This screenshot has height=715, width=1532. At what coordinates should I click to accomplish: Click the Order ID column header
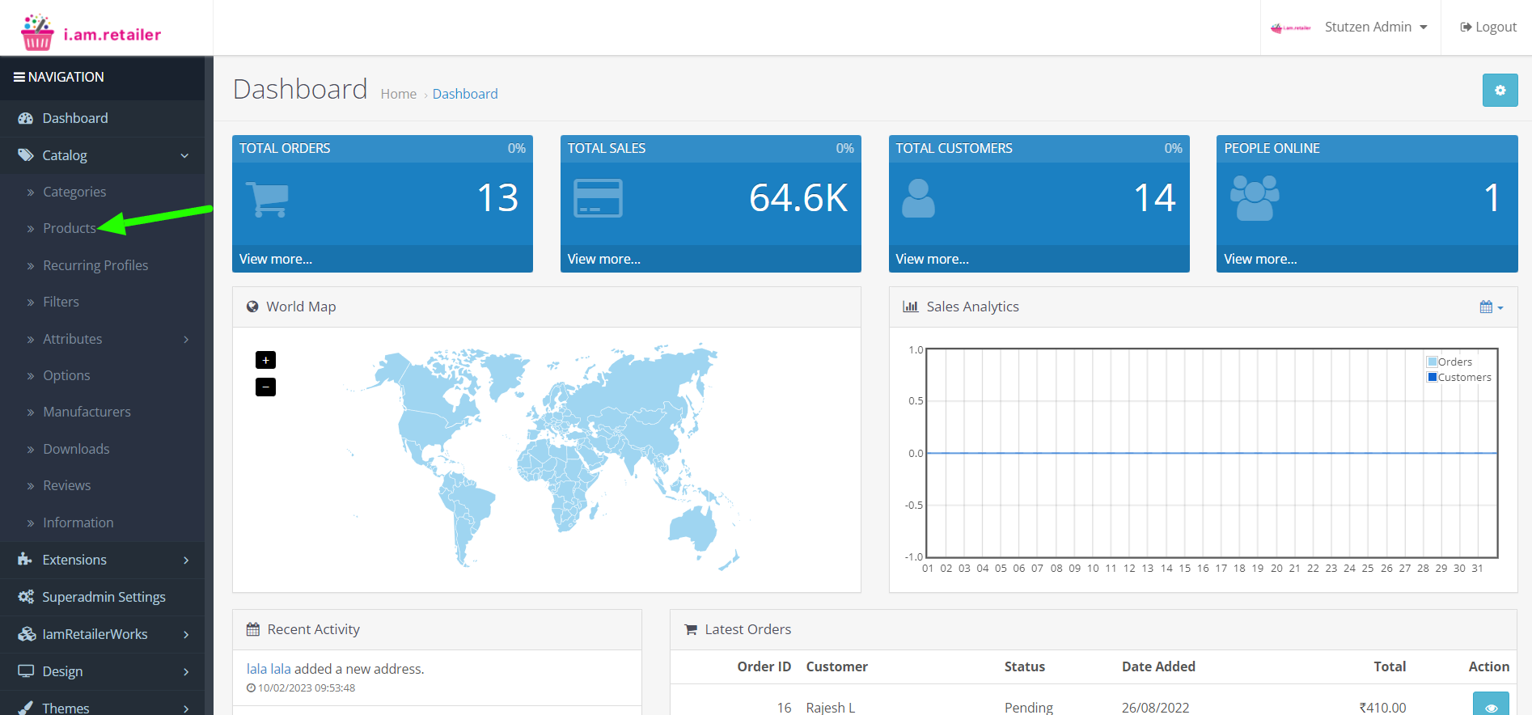point(764,666)
